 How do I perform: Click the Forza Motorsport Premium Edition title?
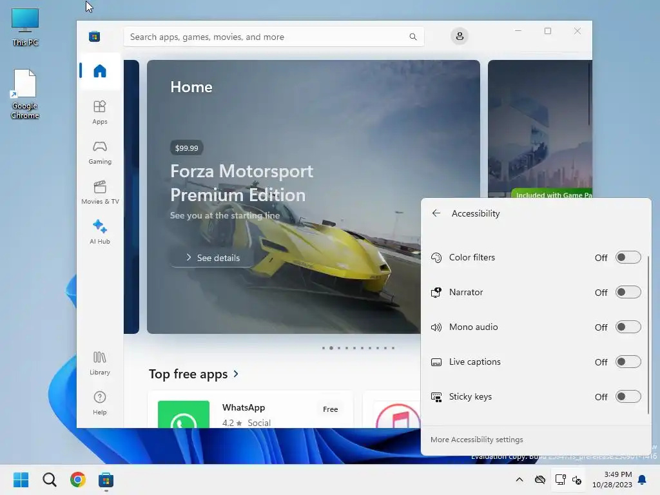242,183
